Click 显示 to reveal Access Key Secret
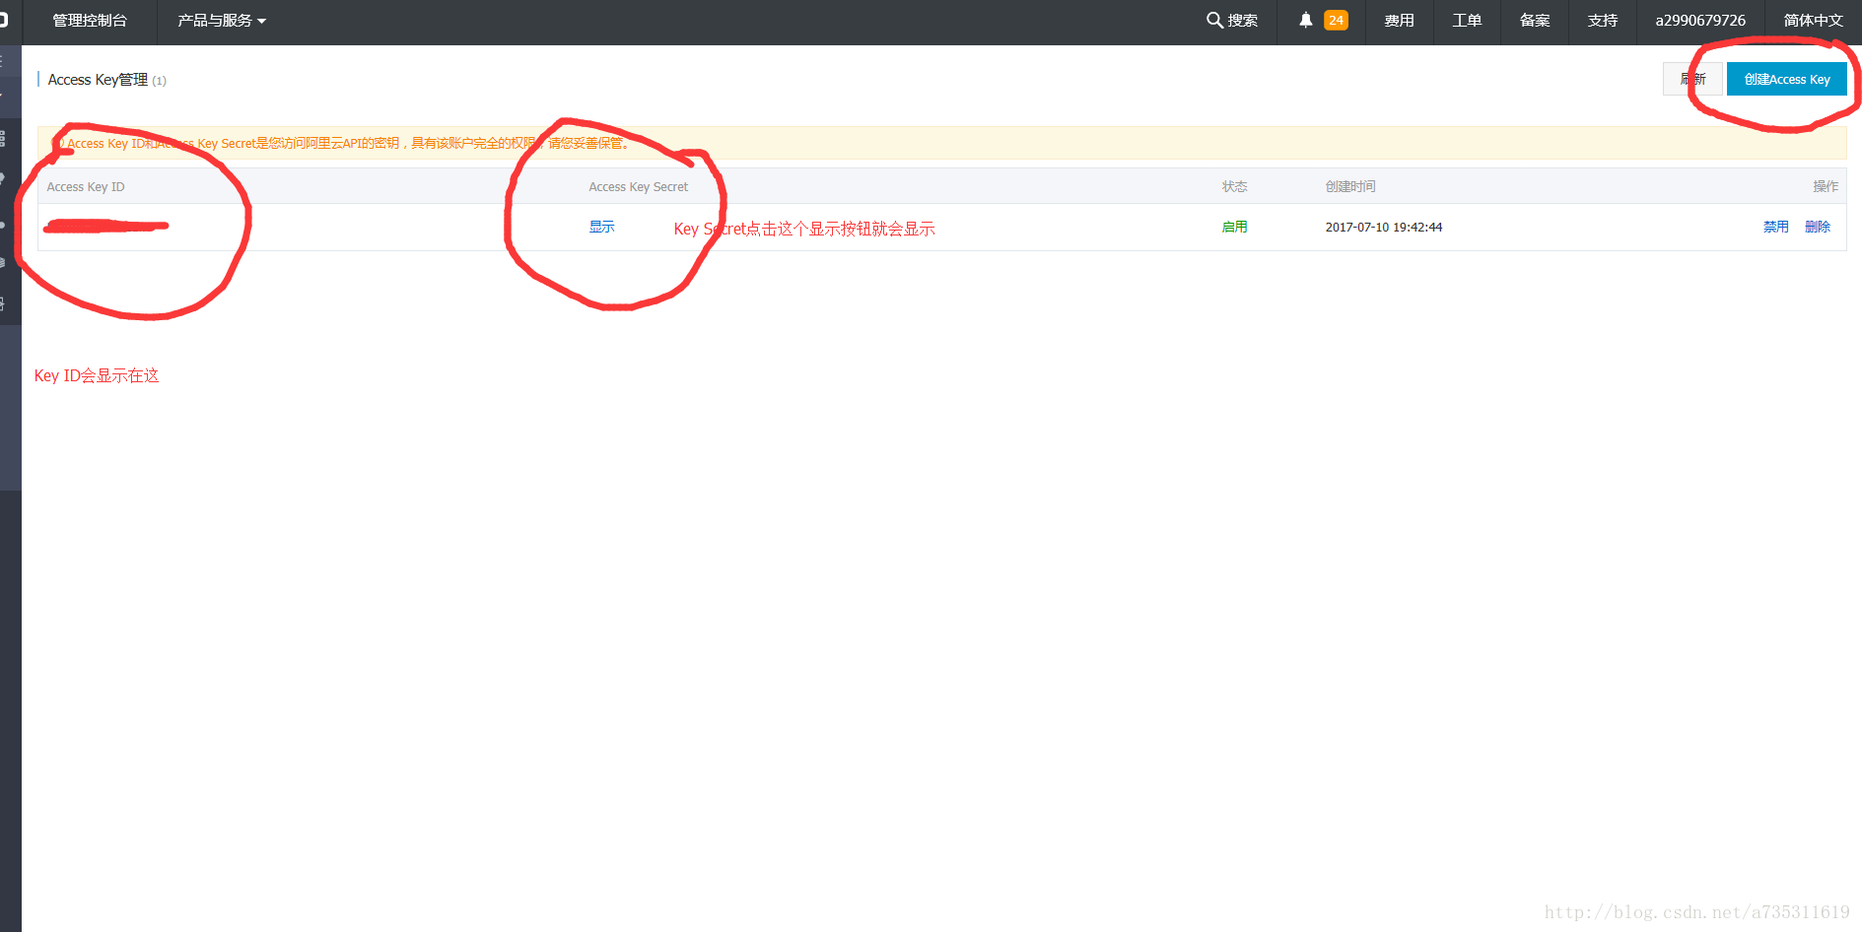Image resolution: width=1862 pixels, height=932 pixels. coord(601,227)
